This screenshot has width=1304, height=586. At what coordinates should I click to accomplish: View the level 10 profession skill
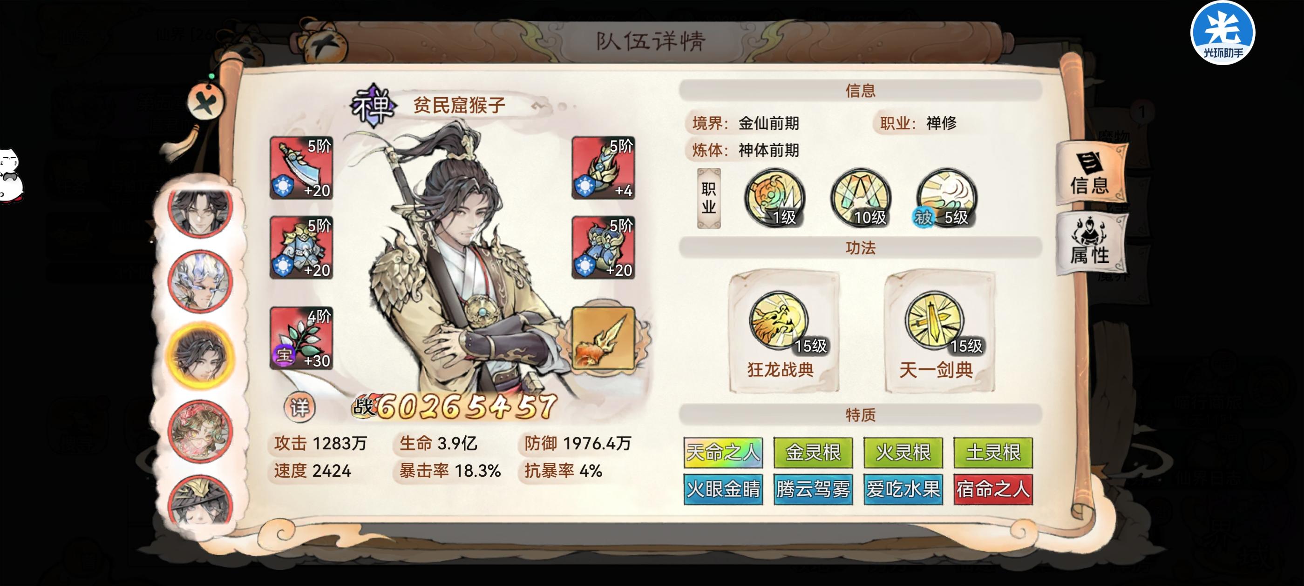click(x=861, y=198)
